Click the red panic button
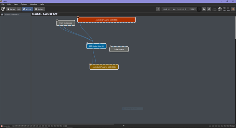The height and width of the screenshot is (128, 236). 233,9
